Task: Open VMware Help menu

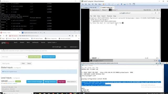Action: pos(99,4)
